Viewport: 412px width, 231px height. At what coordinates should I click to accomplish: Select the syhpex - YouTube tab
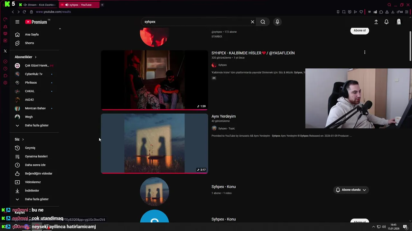(79, 5)
